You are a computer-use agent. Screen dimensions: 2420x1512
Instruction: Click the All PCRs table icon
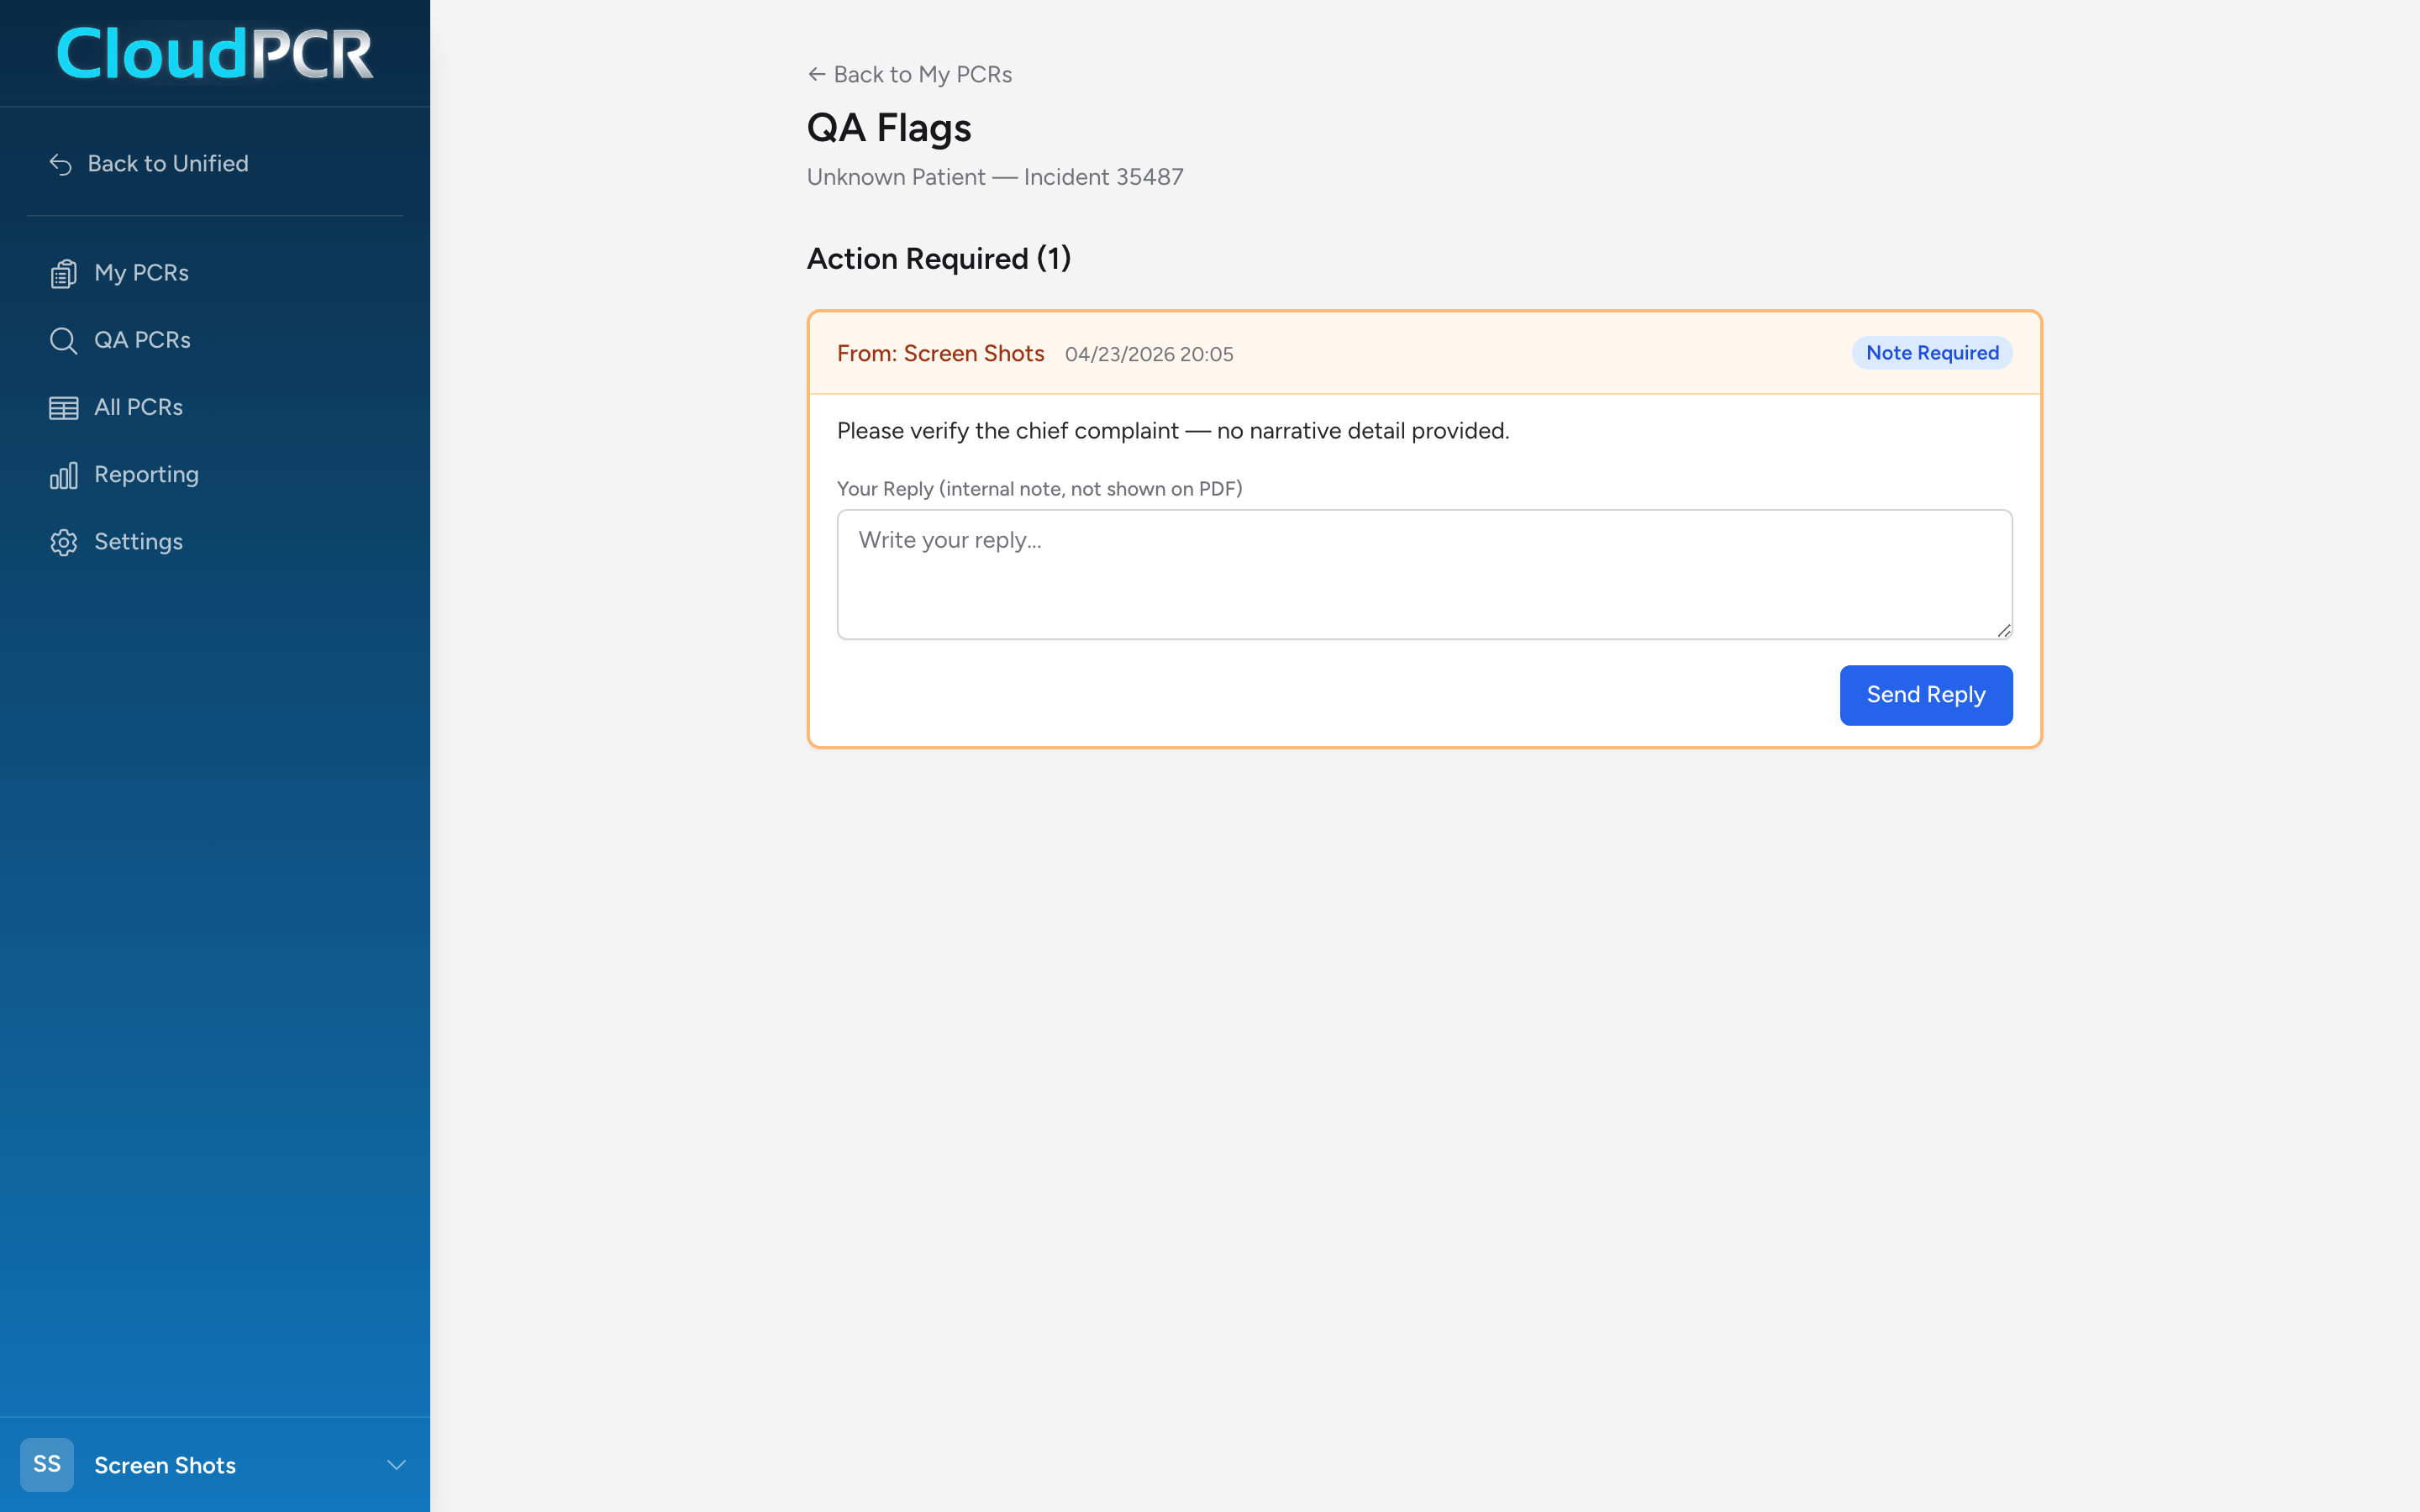coord(63,408)
